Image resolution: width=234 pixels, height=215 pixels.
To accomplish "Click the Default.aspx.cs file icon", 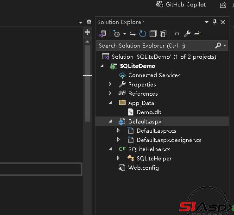I will pos(130,130).
